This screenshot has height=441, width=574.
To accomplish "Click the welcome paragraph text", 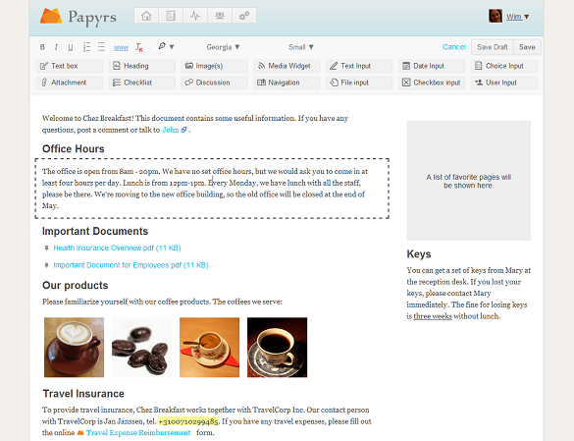I will point(195,124).
